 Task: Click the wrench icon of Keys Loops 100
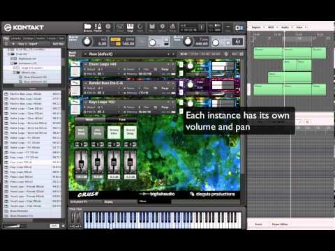(75, 102)
